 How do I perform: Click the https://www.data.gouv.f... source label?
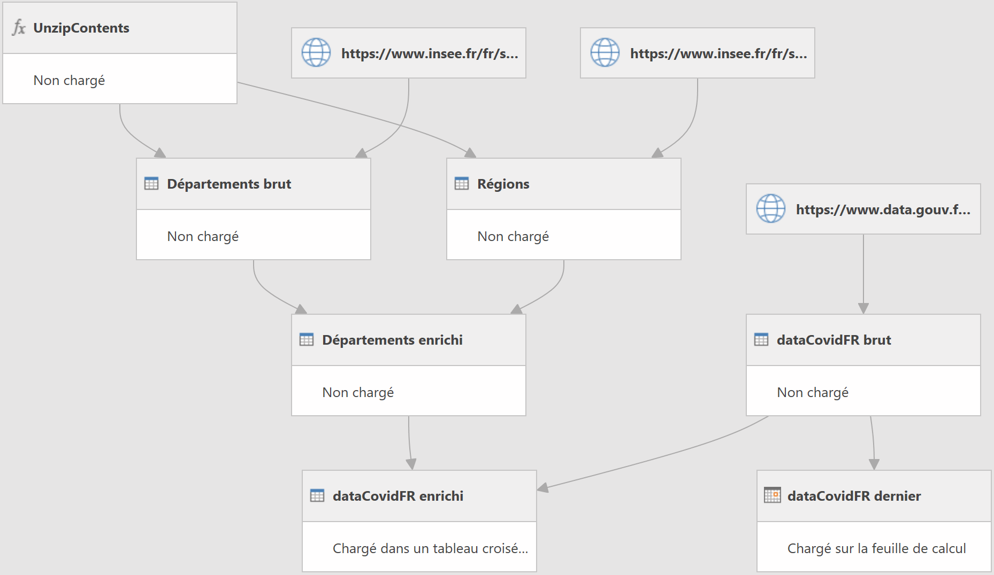[x=883, y=209]
